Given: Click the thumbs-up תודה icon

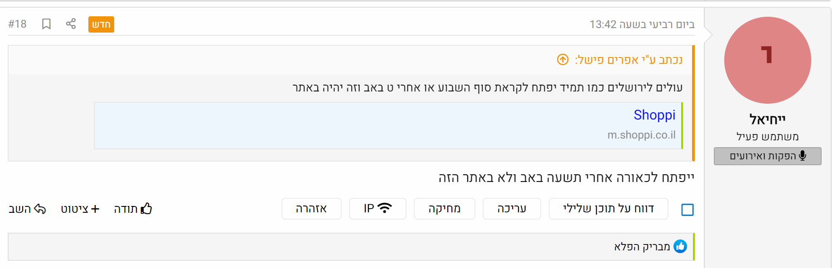Looking at the screenshot, I should (146, 209).
